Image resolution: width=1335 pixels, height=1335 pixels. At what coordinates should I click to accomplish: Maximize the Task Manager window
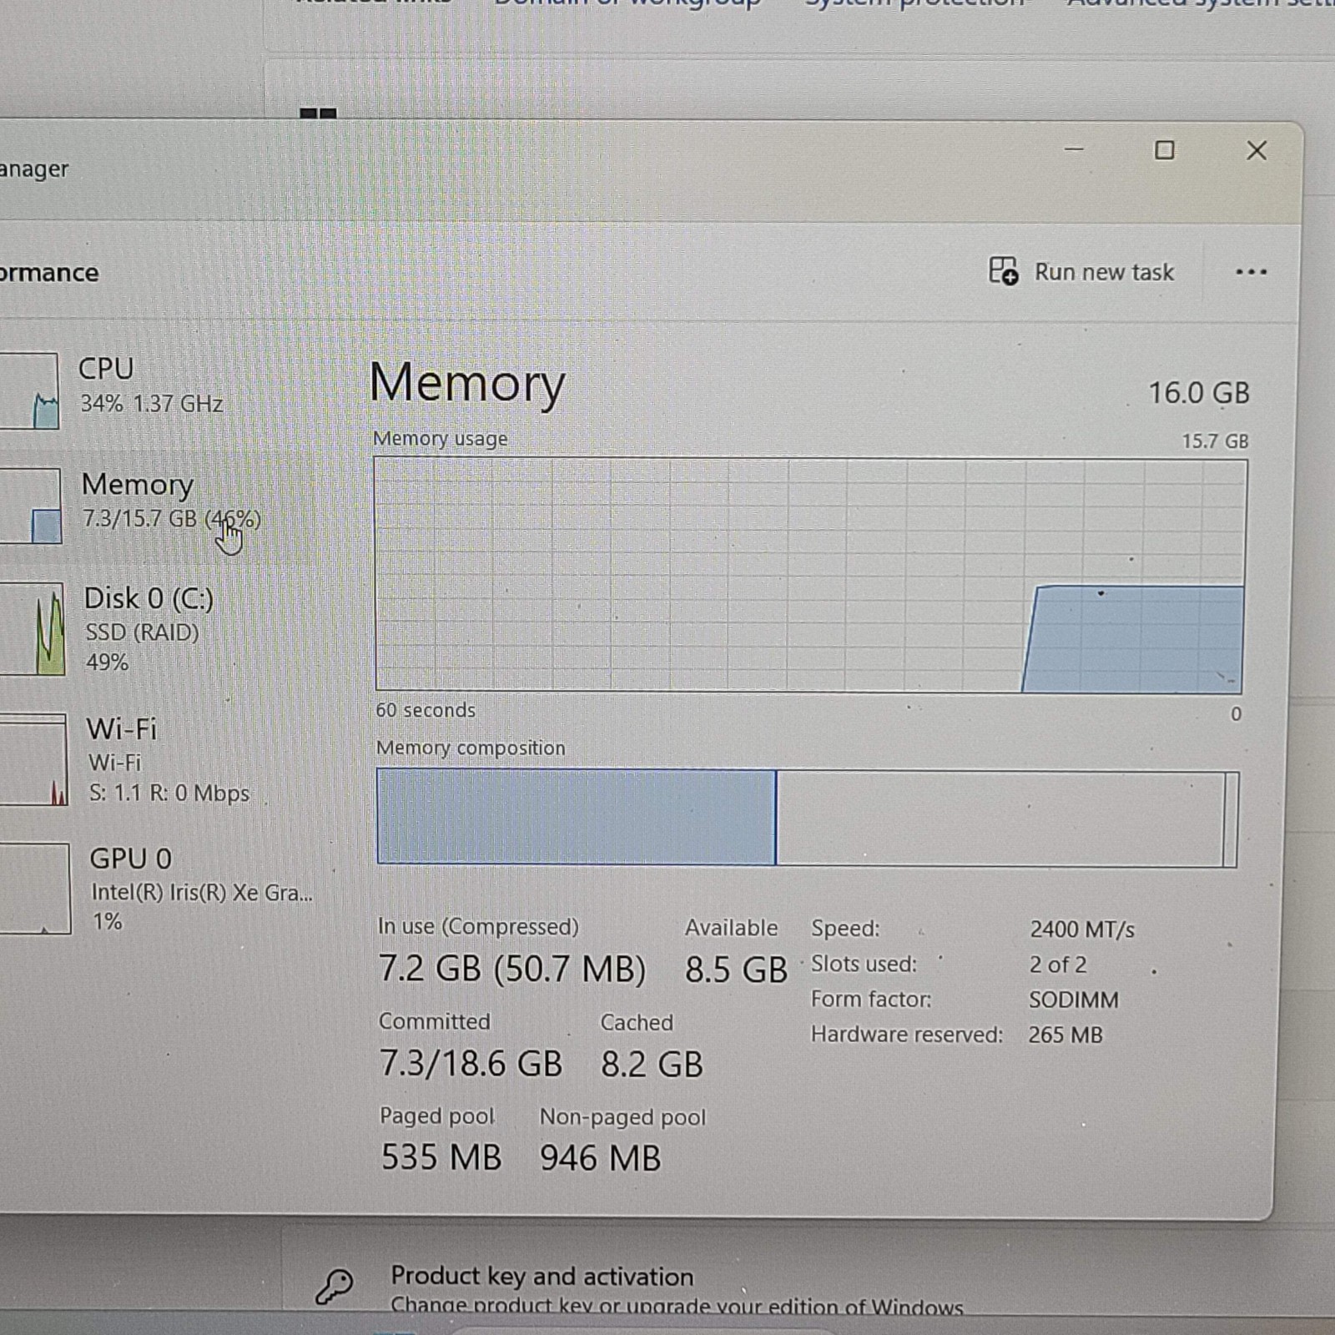click(x=1164, y=150)
